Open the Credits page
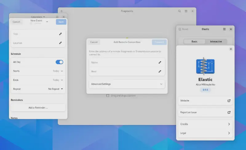Screen dimensions: 246x150 pyautogui.click(x=205, y=124)
